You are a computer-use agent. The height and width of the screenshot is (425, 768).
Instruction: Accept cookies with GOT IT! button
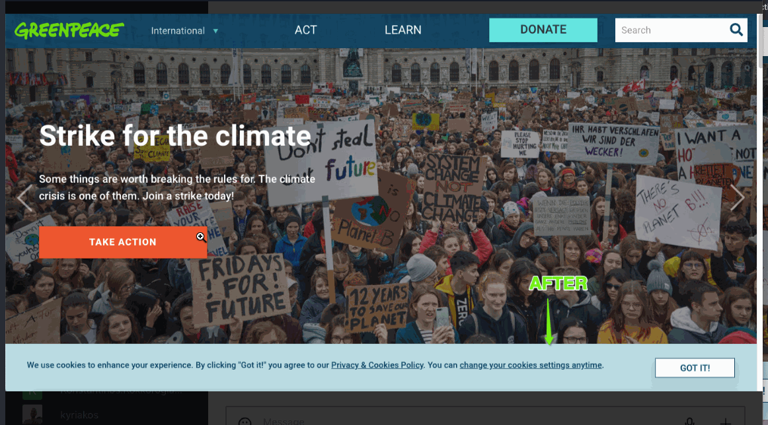click(695, 368)
